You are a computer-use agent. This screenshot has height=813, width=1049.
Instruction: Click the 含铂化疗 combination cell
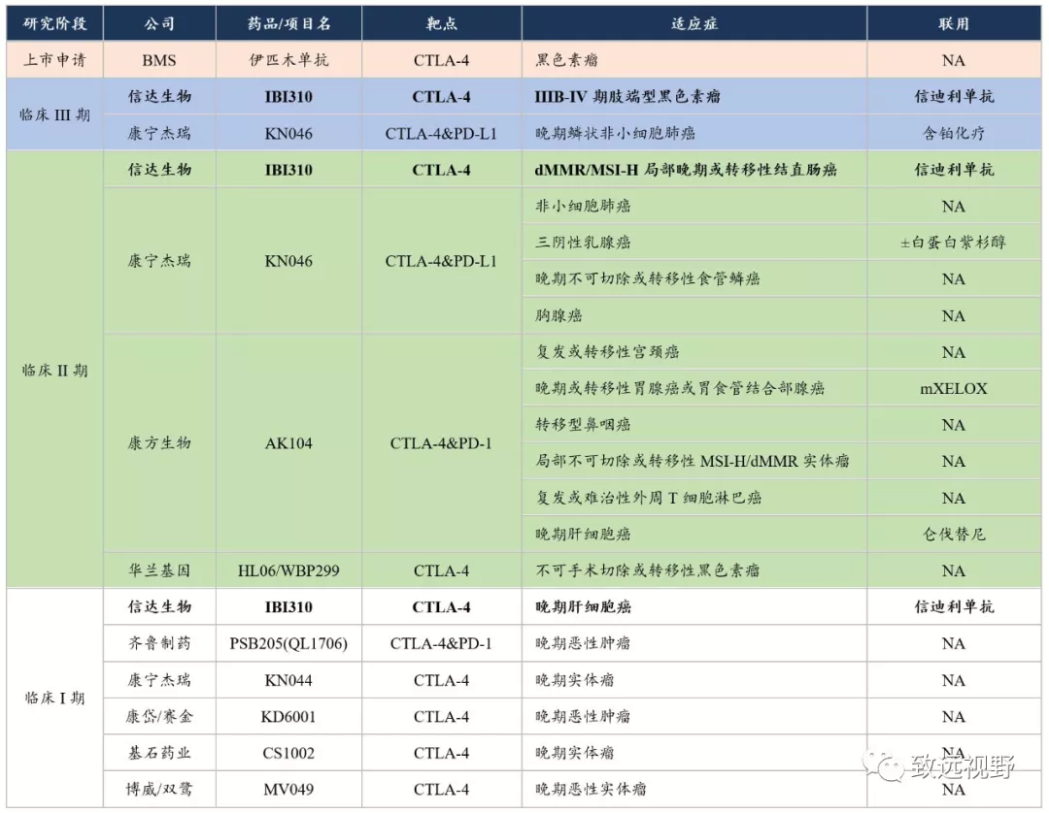954,133
